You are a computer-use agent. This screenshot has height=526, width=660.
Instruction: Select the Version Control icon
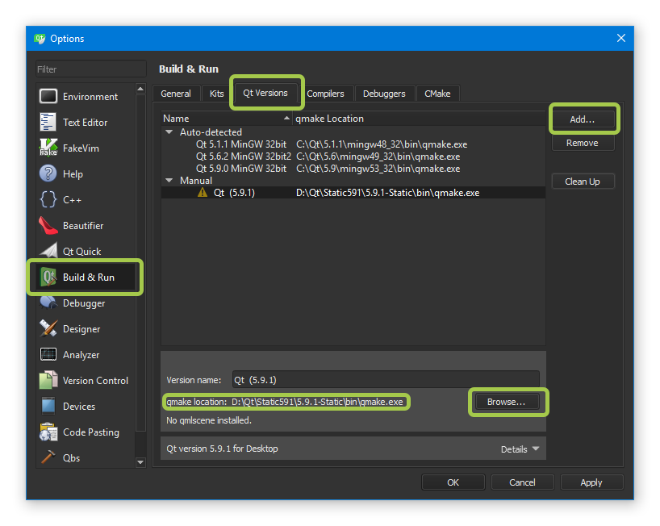coord(48,380)
